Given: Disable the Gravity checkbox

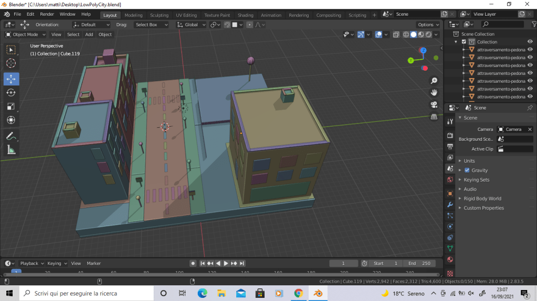Looking at the screenshot, I should tap(467, 170).
